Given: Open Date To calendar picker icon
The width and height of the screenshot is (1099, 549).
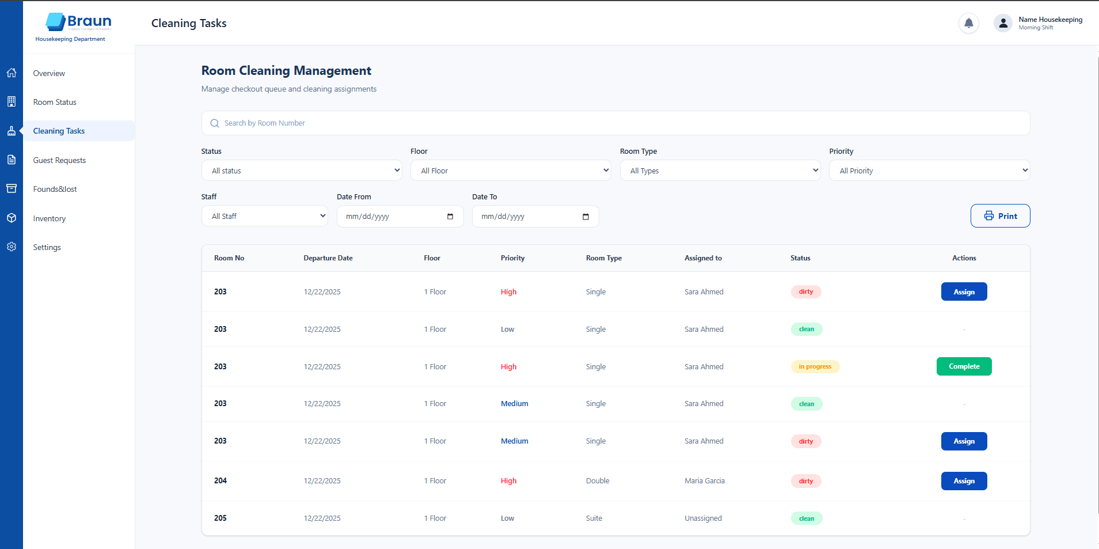Looking at the screenshot, I should [x=585, y=217].
